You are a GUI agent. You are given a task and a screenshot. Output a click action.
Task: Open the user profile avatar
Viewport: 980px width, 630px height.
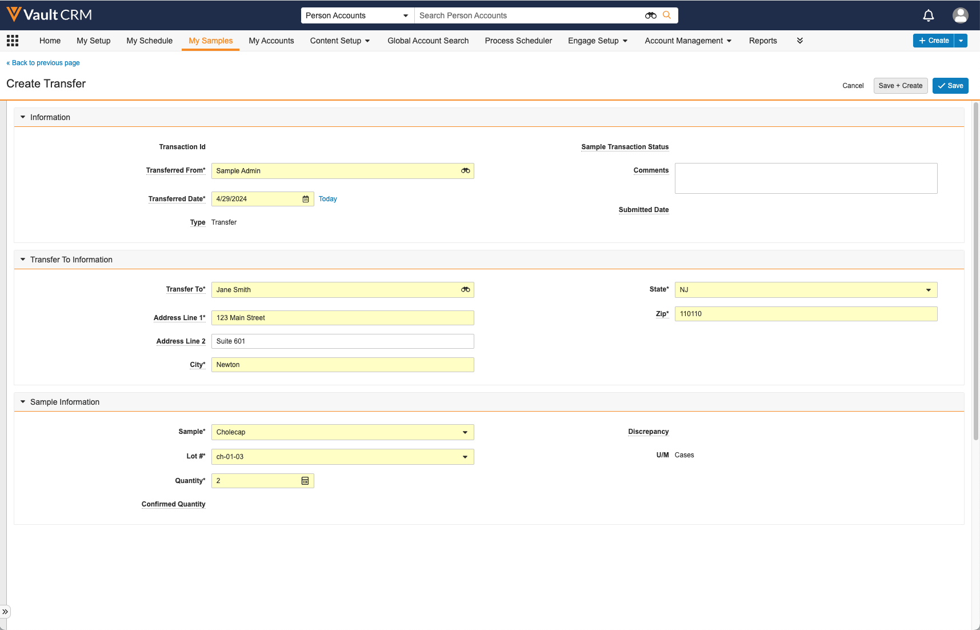pos(960,15)
